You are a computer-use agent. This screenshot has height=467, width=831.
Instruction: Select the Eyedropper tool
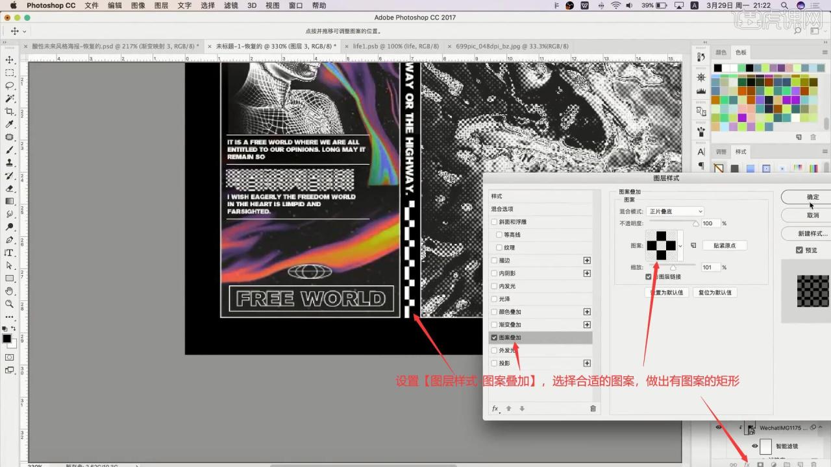(10, 124)
